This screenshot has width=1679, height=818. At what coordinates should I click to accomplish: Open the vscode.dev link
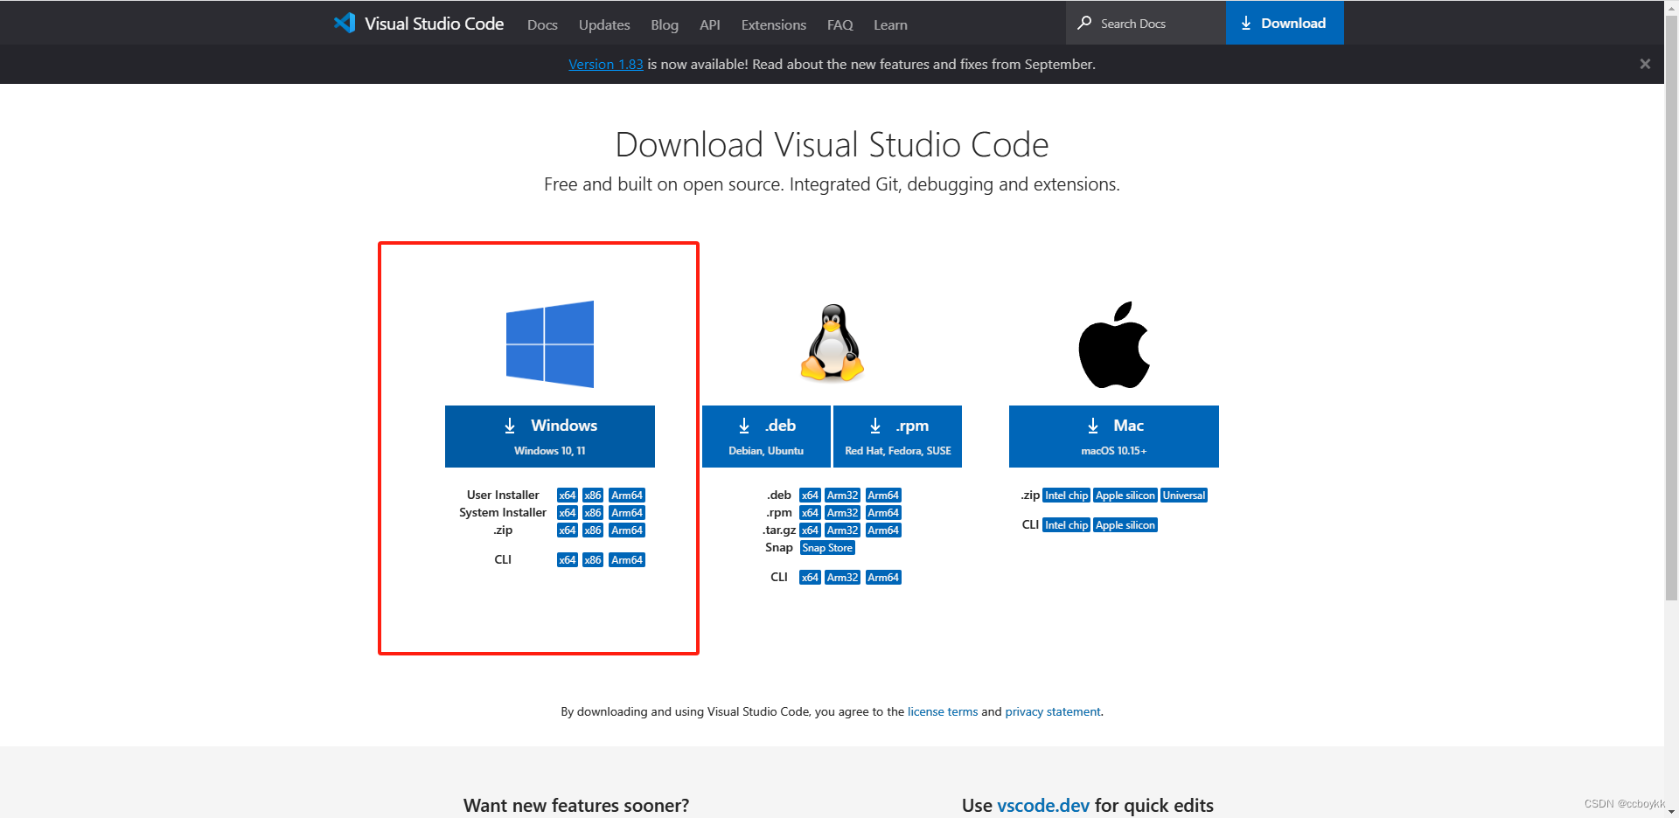click(x=1043, y=805)
